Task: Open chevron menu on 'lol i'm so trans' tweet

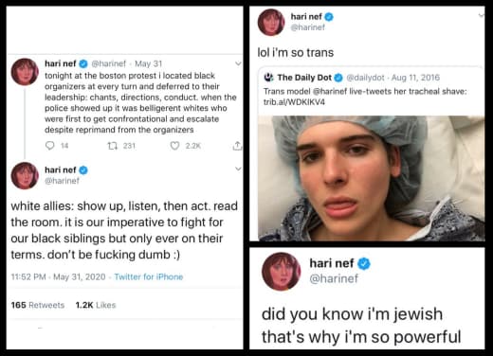Action: pos(481,15)
